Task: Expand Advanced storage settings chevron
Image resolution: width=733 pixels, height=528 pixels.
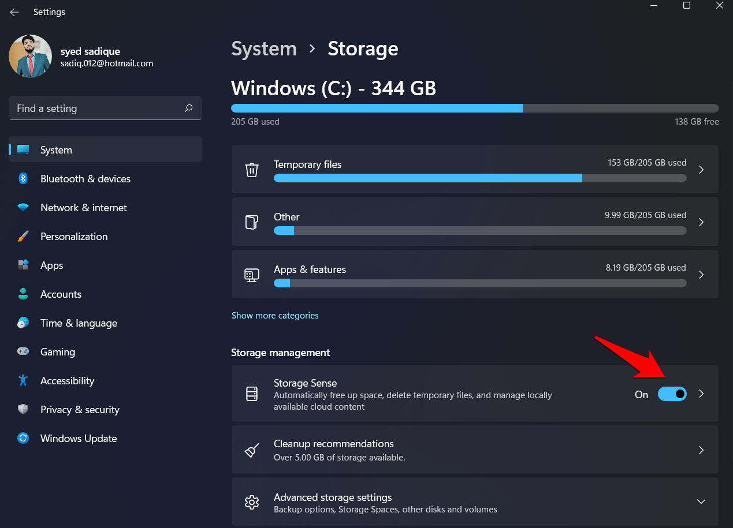Action: 701,502
